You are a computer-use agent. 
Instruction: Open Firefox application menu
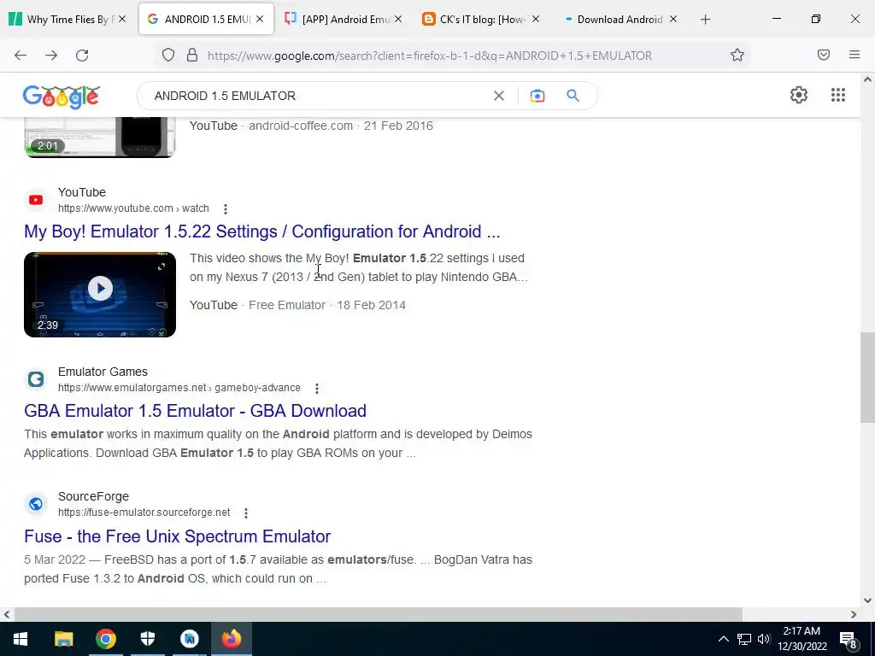854,55
